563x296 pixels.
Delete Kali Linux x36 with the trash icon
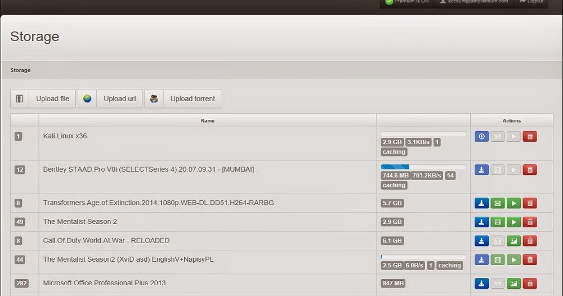click(530, 136)
